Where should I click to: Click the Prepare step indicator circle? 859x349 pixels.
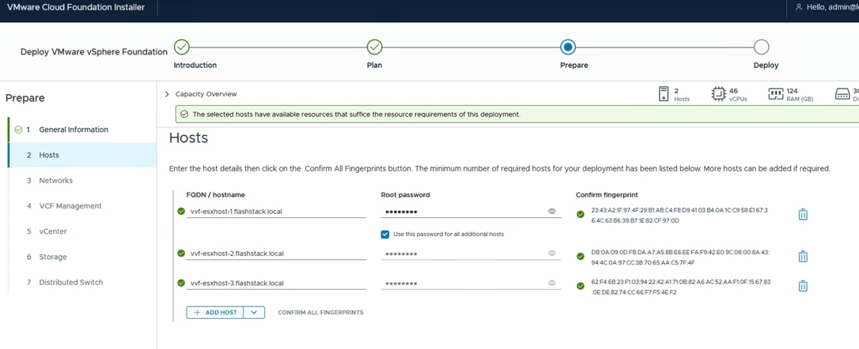tap(568, 47)
